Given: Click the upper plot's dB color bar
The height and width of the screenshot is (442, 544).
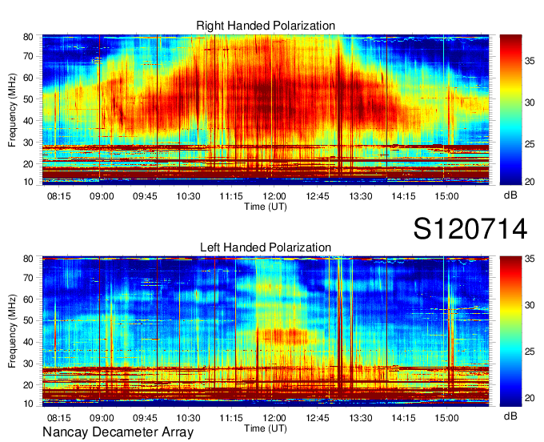Looking at the screenshot, I should pyautogui.click(x=510, y=110).
